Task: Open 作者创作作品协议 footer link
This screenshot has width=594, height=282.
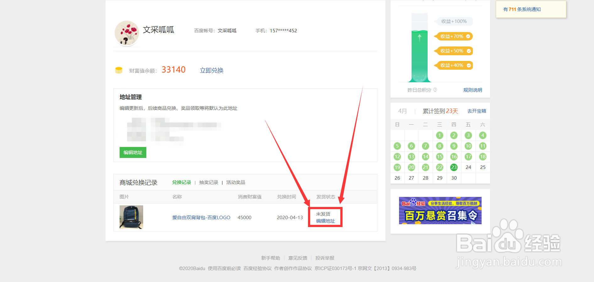Action: (293, 268)
